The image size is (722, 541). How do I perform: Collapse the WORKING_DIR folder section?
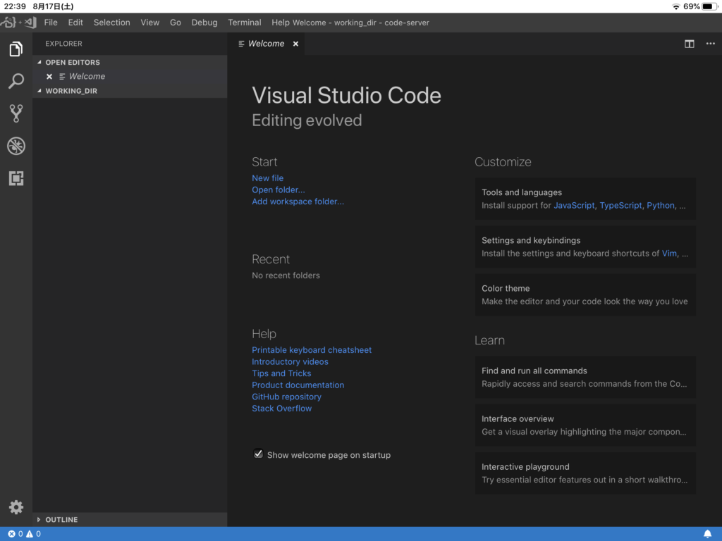[x=39, y=91]
